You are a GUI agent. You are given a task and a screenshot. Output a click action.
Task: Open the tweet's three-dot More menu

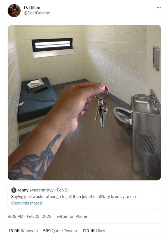click(x=159, y=8)
